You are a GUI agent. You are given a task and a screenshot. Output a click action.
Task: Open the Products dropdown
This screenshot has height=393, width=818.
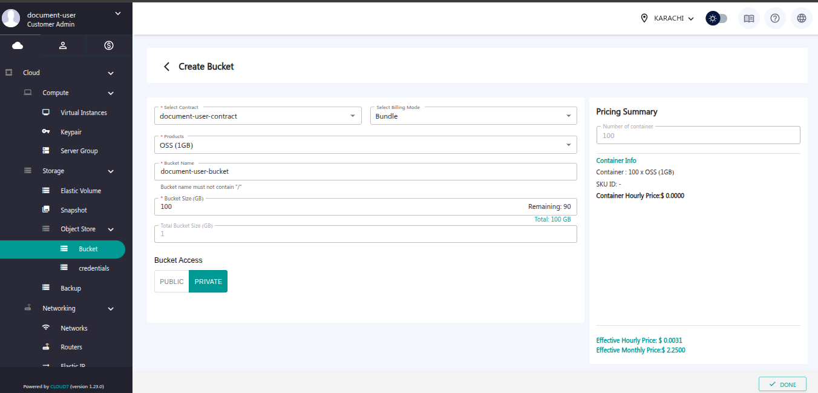(x=365, y=145)
